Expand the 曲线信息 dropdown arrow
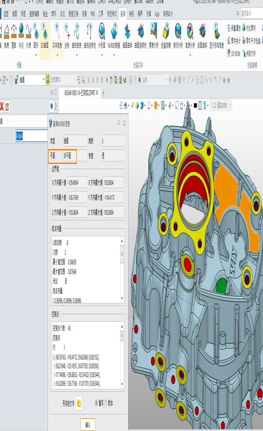 pos(77,55)
